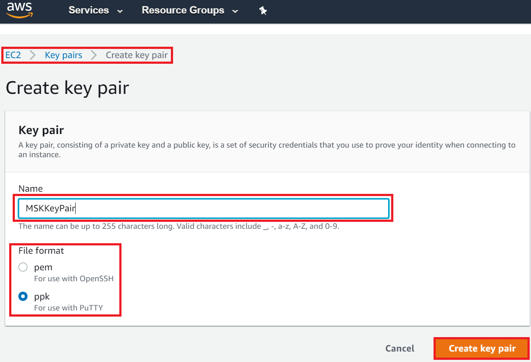Image resolution: width=531 pixels, height=362 pixels.
Task: Click the Name field label
Action: pyautogui.click(x=31, y=189)
